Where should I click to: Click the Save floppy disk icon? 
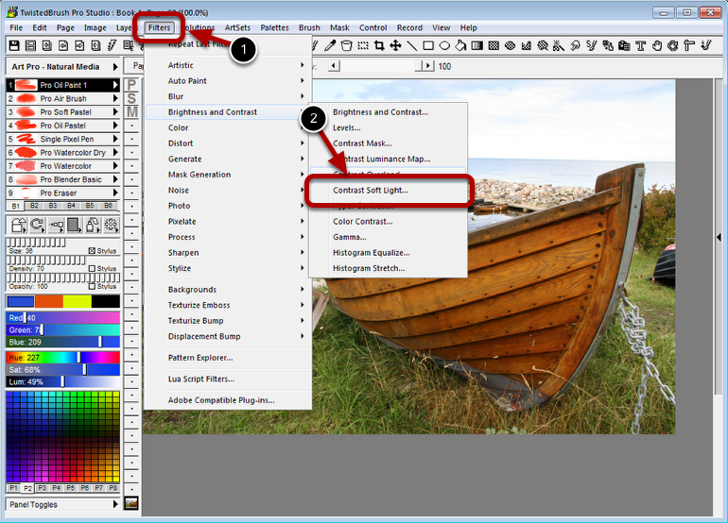(15, 45)
